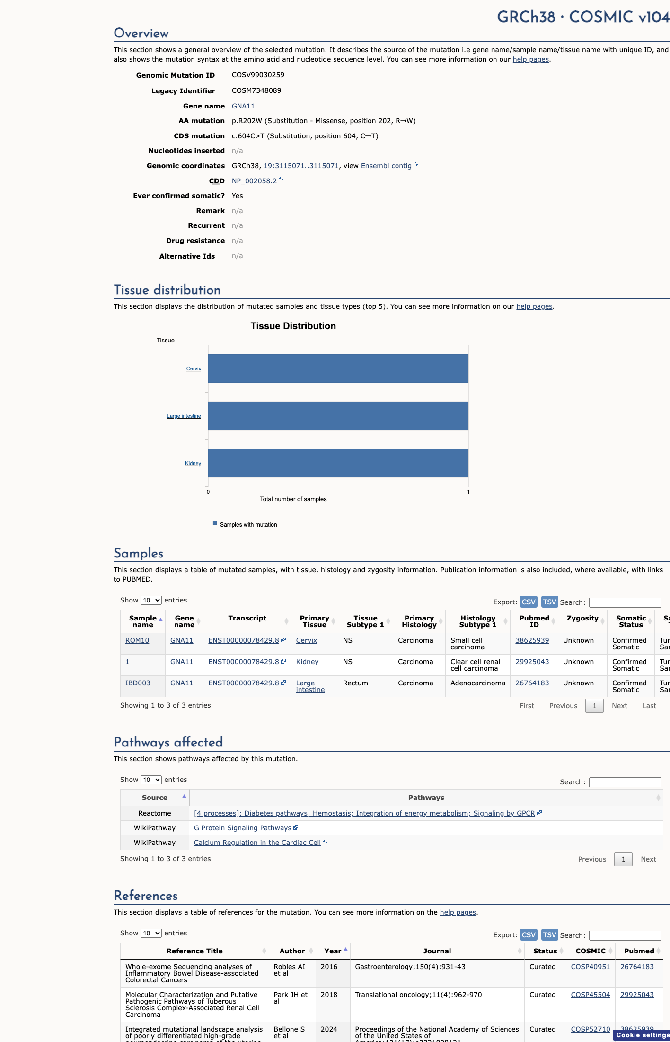670x1042 pixels.
Task: Sort Samples table by Zygosity
Action: 582,621
